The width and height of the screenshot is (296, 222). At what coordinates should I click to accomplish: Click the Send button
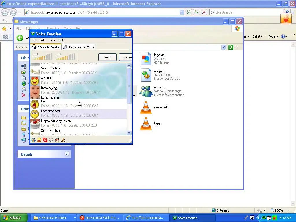click(x=108, y=57)
